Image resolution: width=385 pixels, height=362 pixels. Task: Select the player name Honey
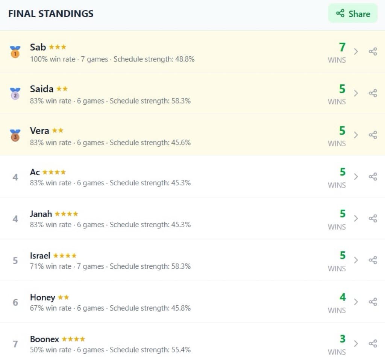pos(42,297)
